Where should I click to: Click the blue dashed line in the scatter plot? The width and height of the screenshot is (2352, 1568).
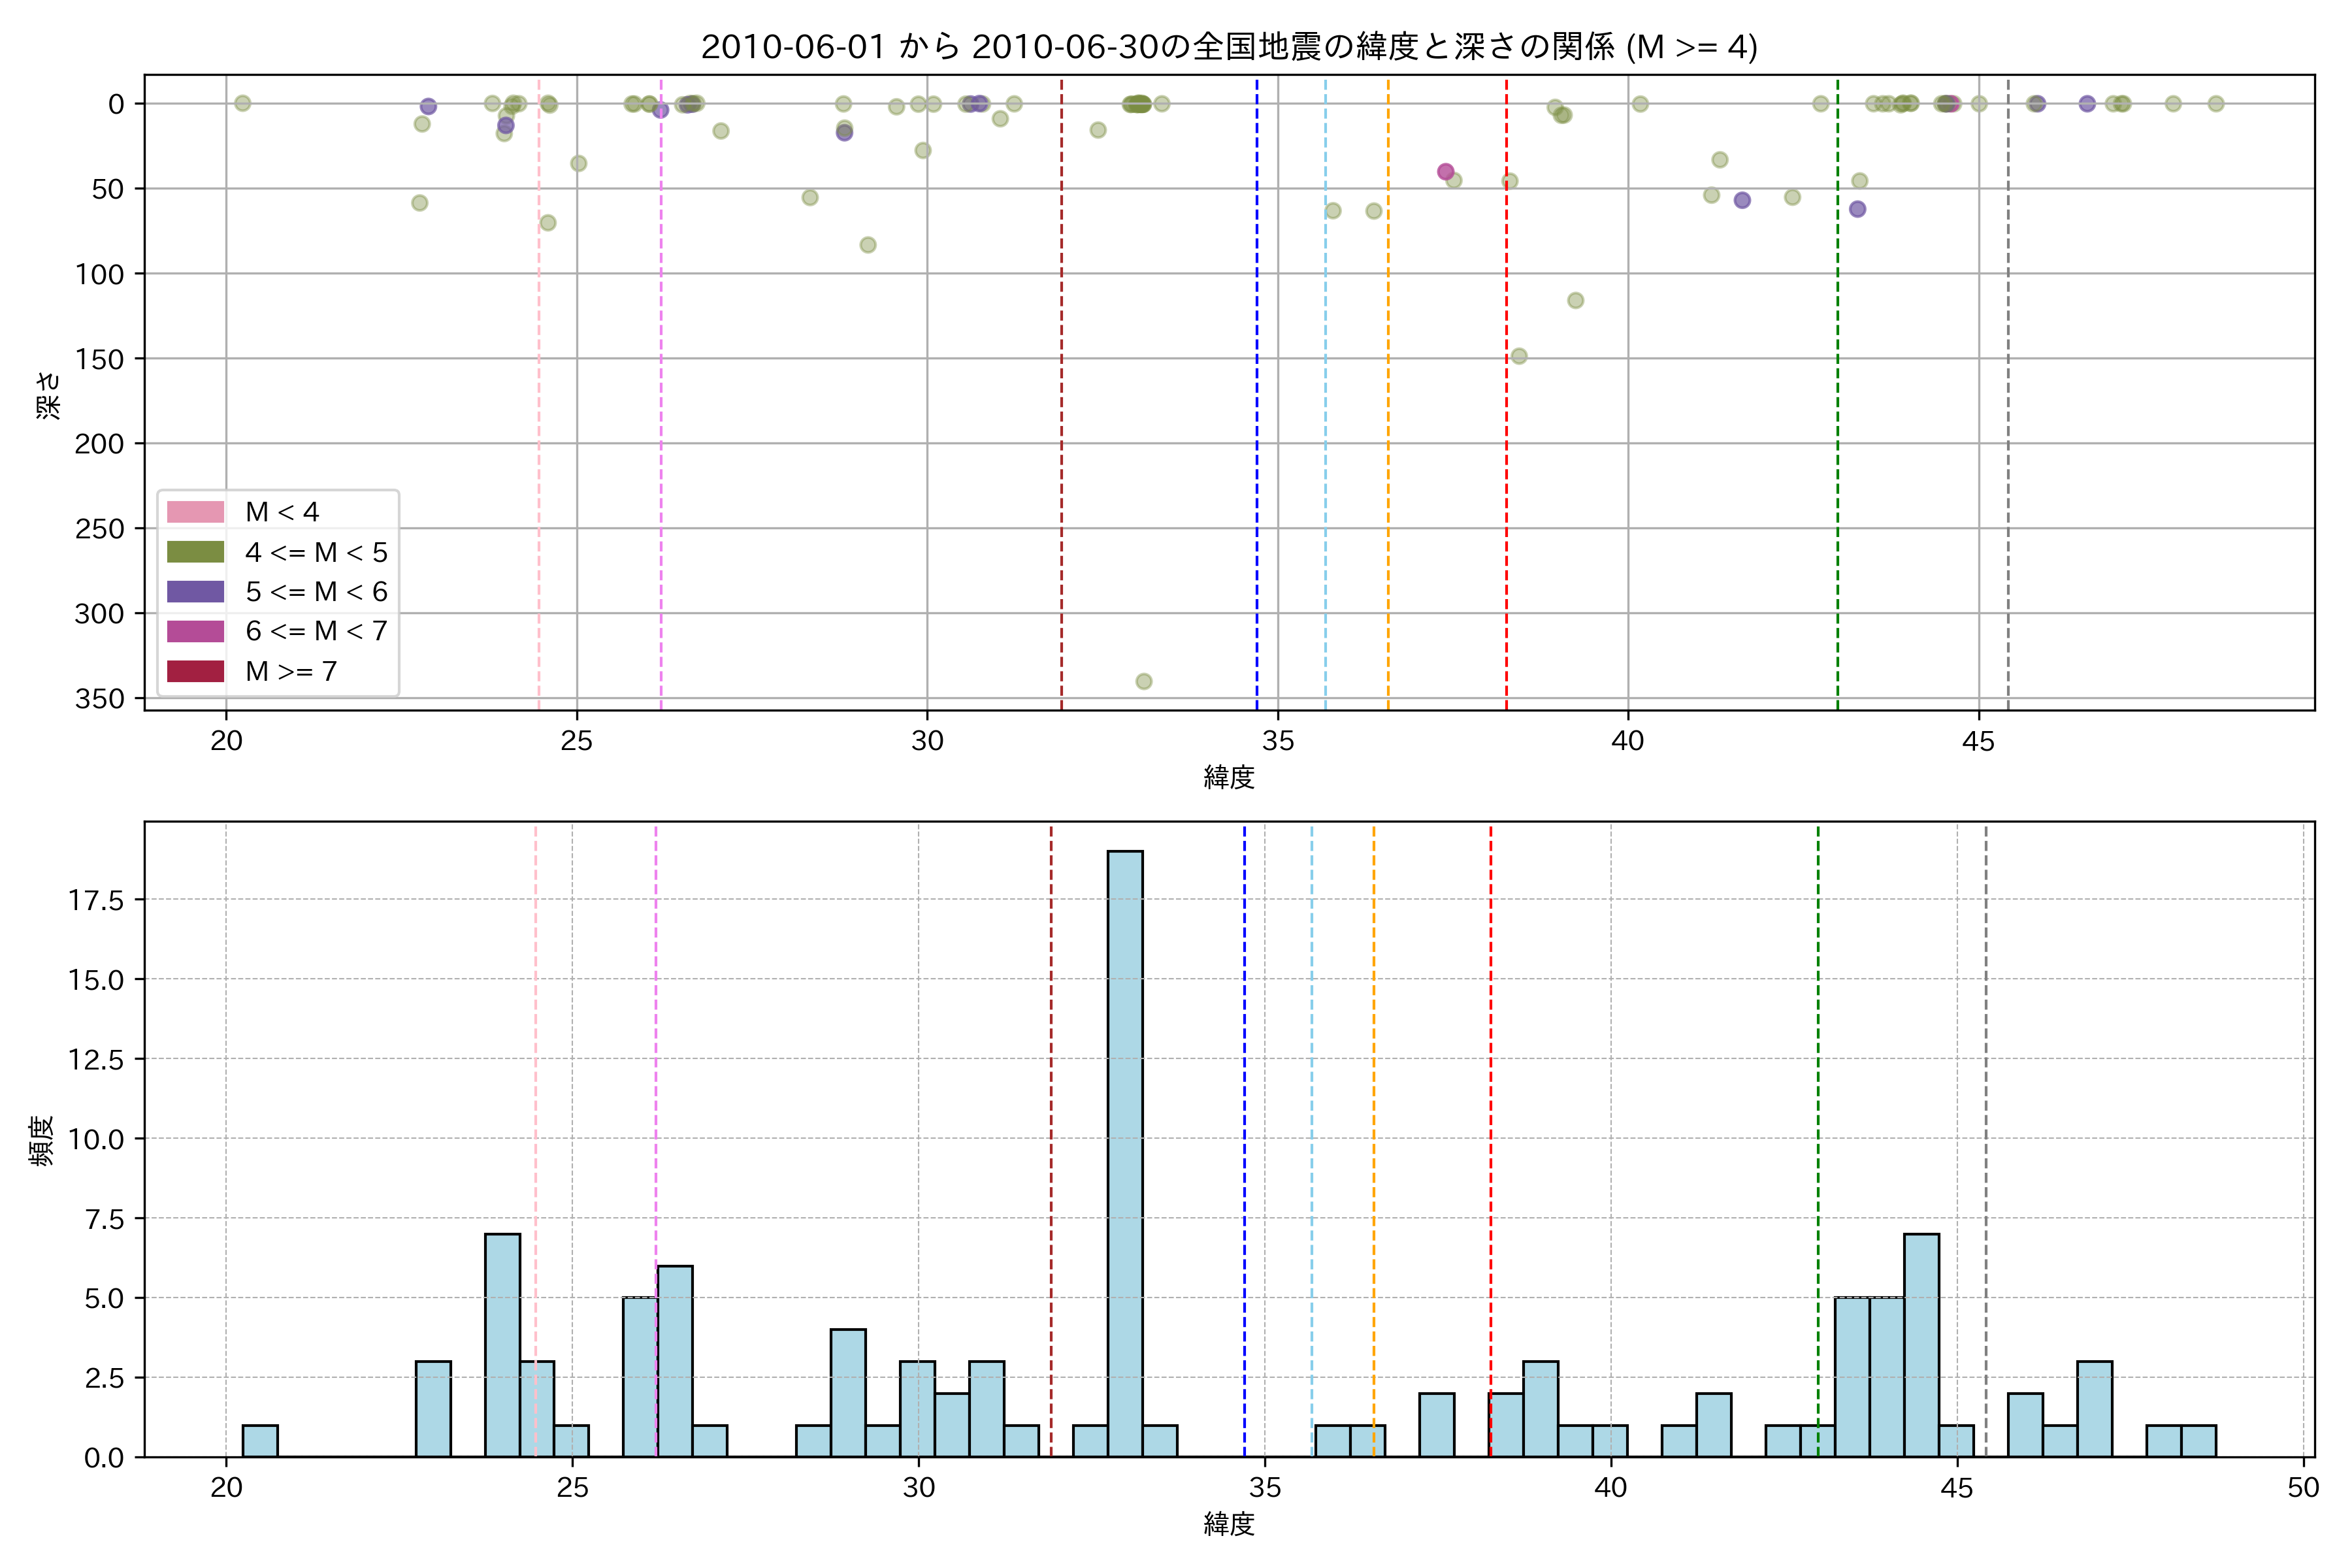(x=1257, y=400)
